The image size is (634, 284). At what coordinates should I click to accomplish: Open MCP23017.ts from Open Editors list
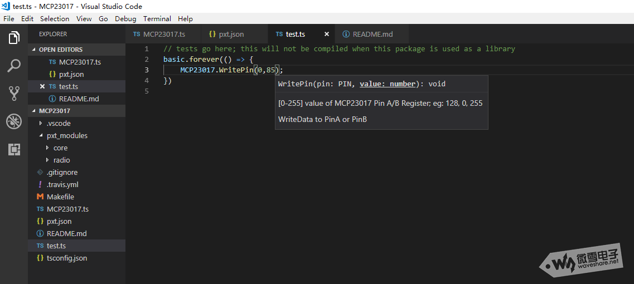click(77, 62)
